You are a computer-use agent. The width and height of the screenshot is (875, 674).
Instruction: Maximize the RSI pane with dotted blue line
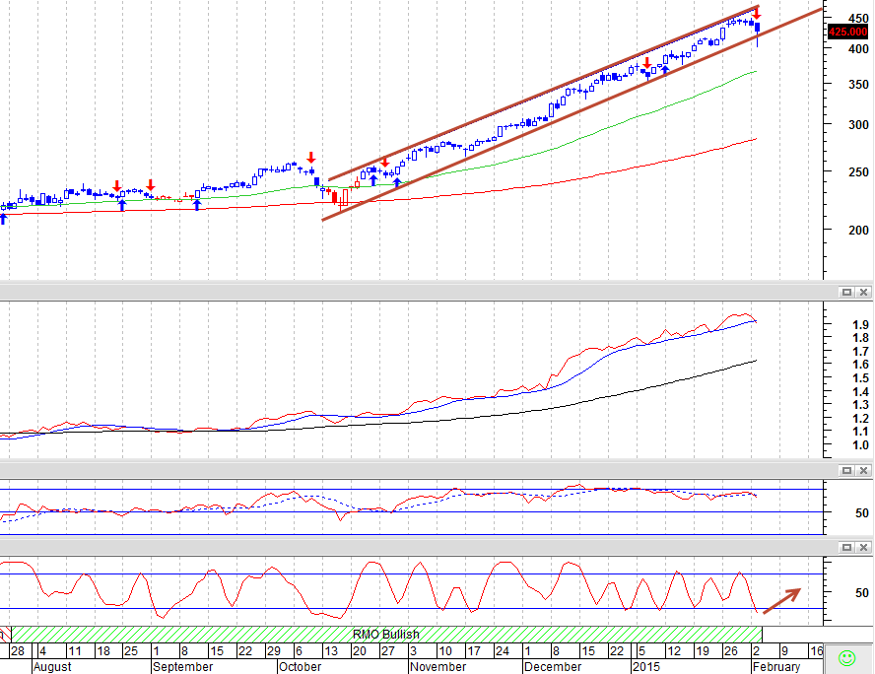point(846,470)
